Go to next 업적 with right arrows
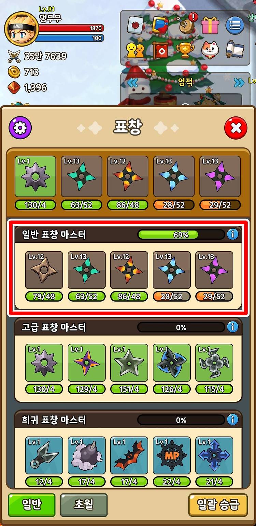Image resolution: width=256 pixels, height=526 pixels. point(239,82)
